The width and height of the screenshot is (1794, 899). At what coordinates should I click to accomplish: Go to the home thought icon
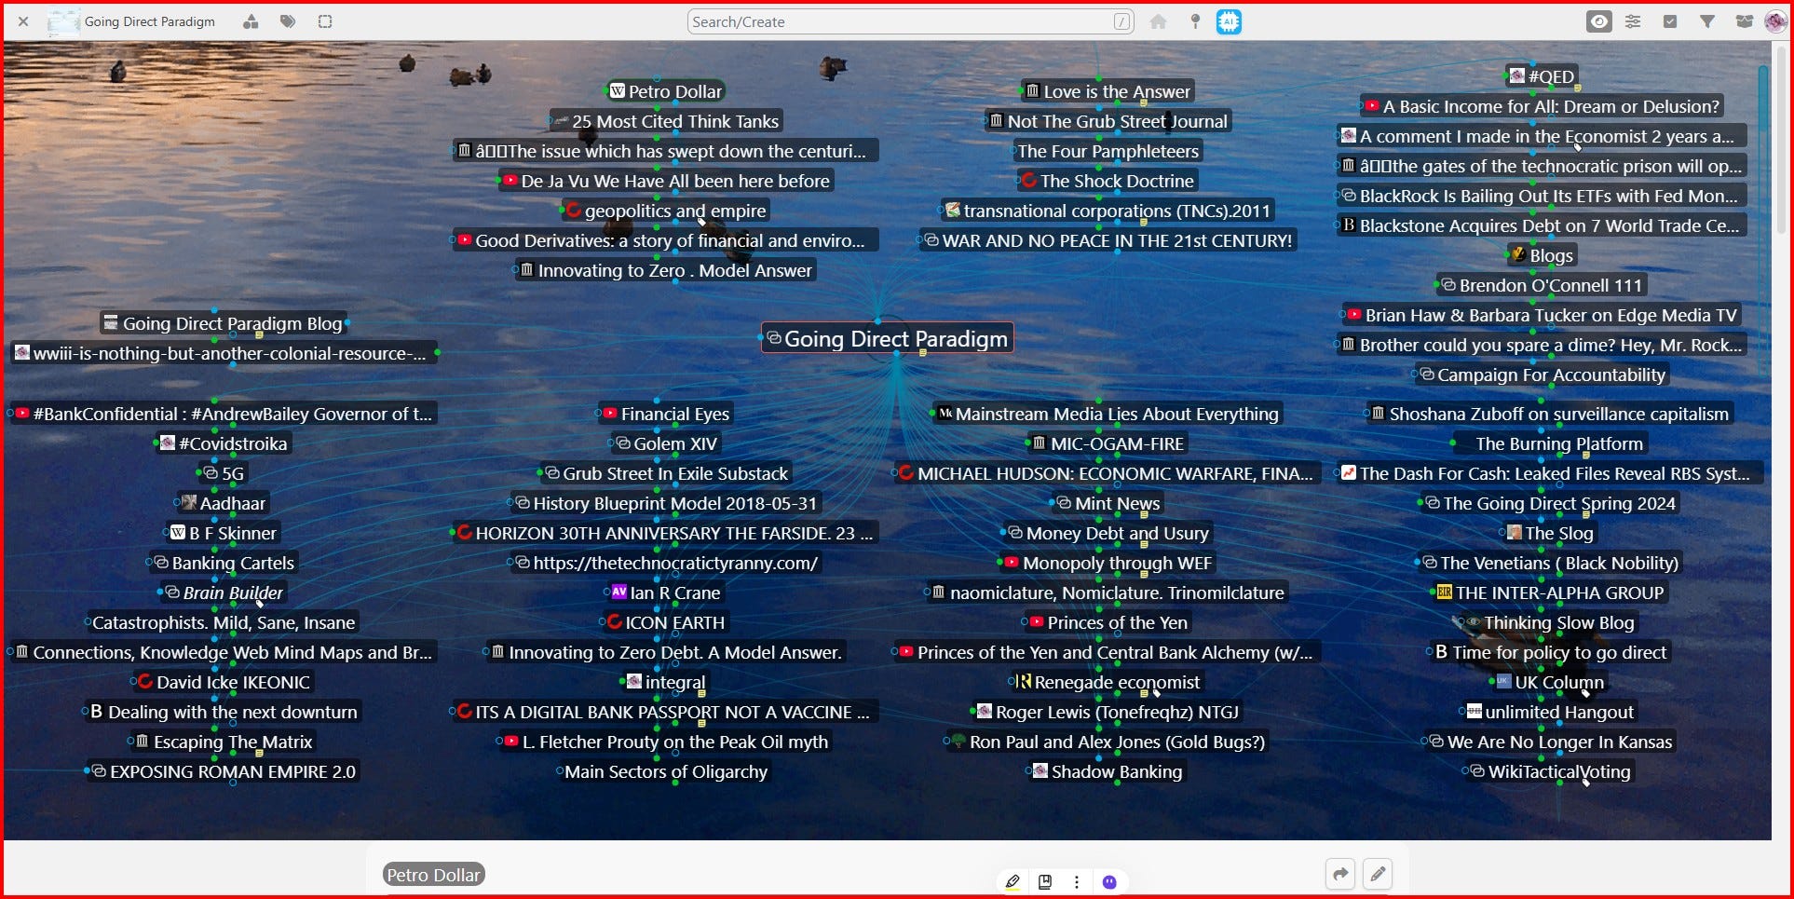[1158, 21]
